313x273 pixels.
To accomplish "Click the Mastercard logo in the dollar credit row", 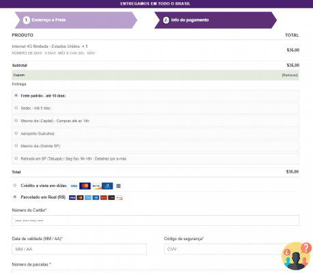I will [85, 186].
